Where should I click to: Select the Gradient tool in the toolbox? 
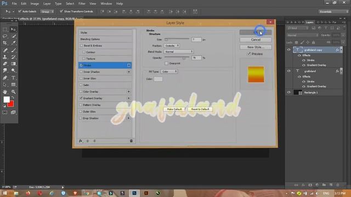click(13, 63)
